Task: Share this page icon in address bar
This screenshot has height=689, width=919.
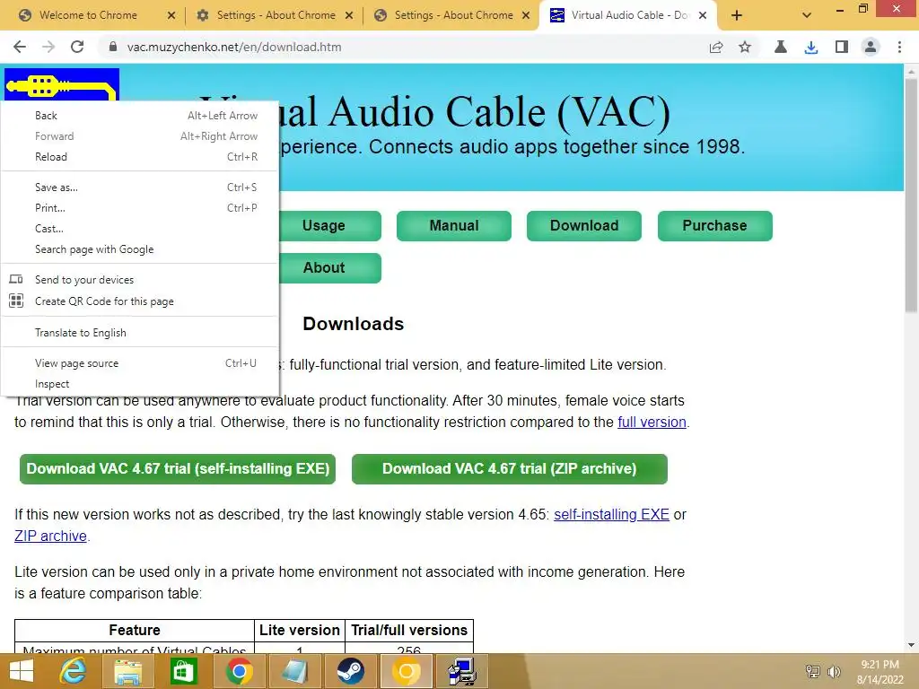Action: click(x=715, y=47)
